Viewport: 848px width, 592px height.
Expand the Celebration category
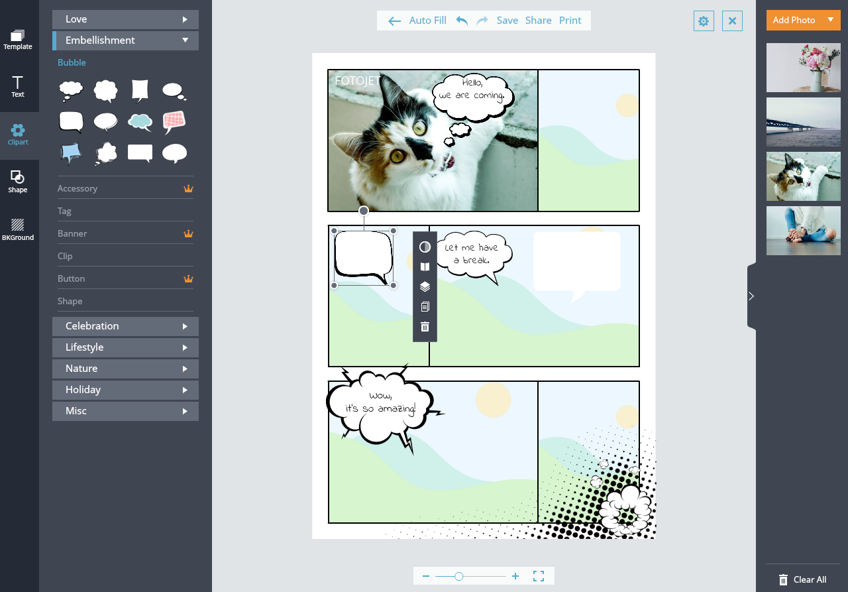[125, 326]
